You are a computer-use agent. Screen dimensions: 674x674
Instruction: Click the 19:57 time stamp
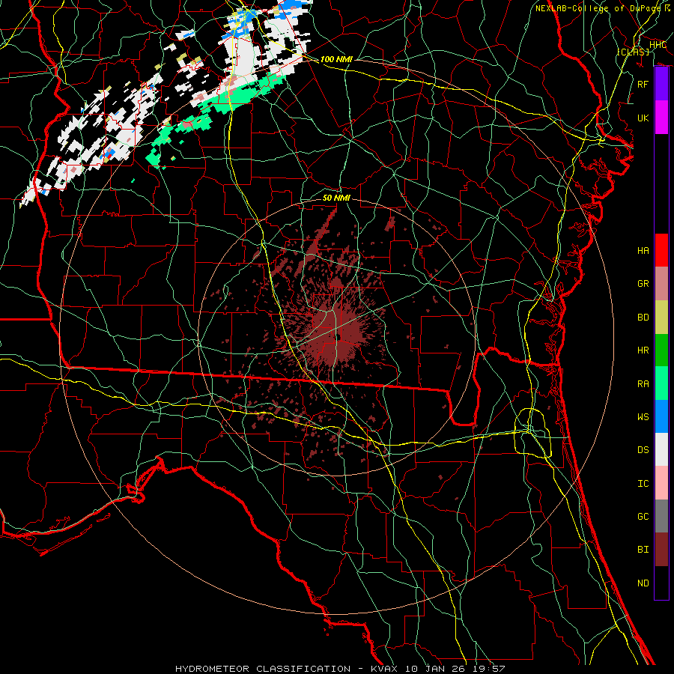(490, 669)
